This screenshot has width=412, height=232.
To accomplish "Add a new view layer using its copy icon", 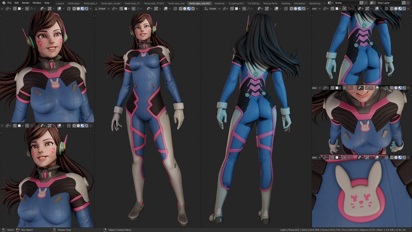I will [404, 3].
